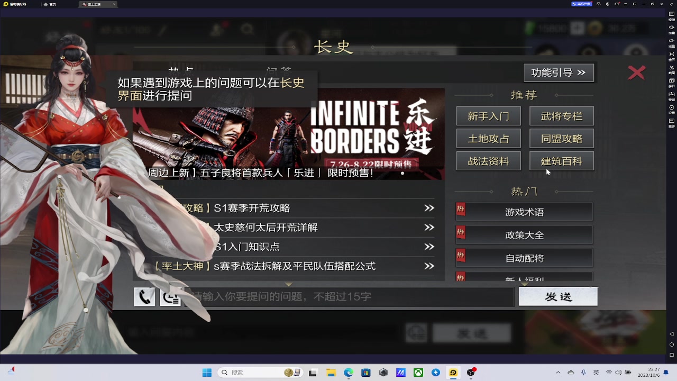Open the 按键 key mapping tool
This screenshot has width=677, height=381.
tap(672, 15)
